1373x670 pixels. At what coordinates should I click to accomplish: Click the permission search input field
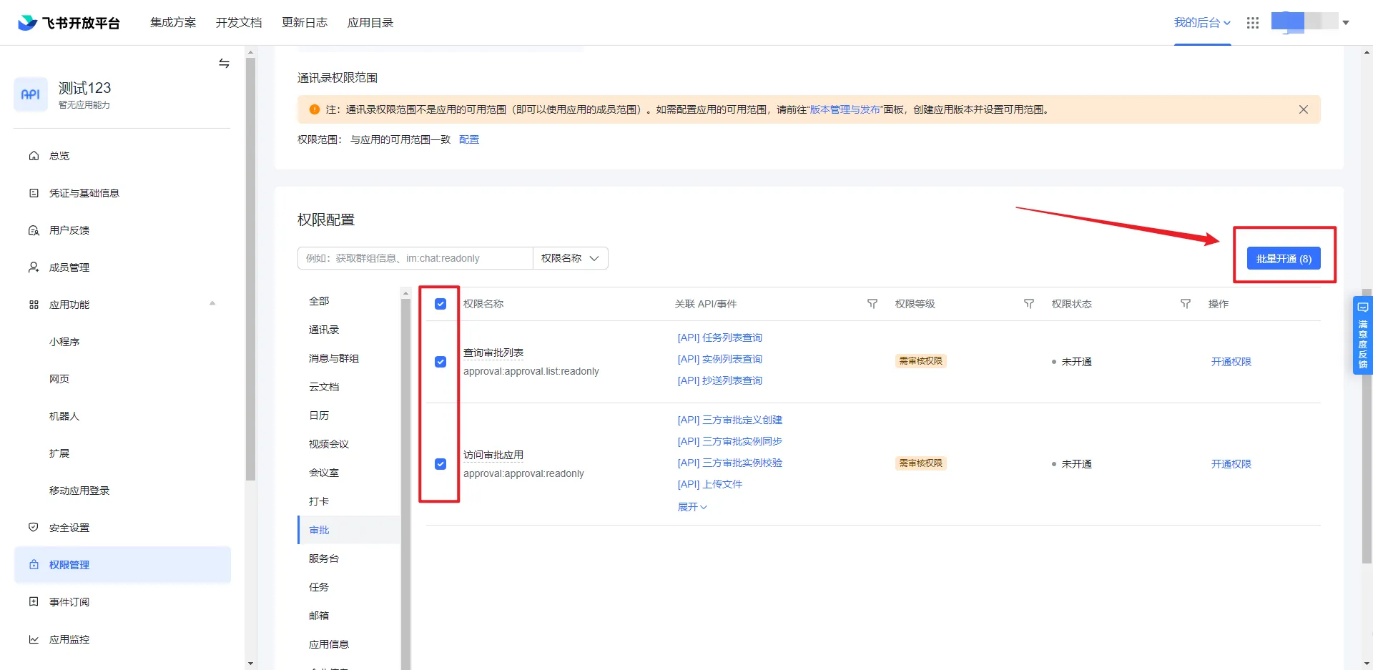tap(415, 258)
